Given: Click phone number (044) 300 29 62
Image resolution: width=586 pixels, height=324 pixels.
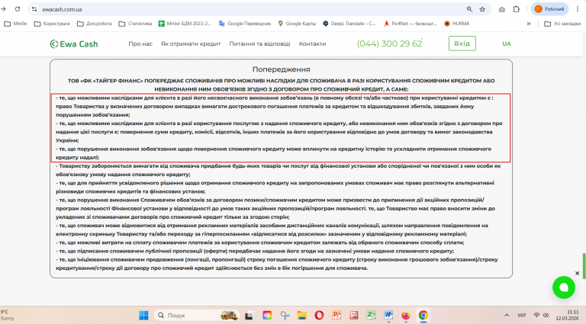Looking at the screenshot, I should click(x=389, y=43).
